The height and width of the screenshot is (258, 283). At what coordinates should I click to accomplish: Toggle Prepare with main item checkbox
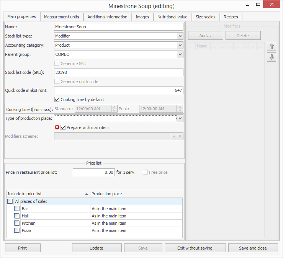click(x=63, y=127)
